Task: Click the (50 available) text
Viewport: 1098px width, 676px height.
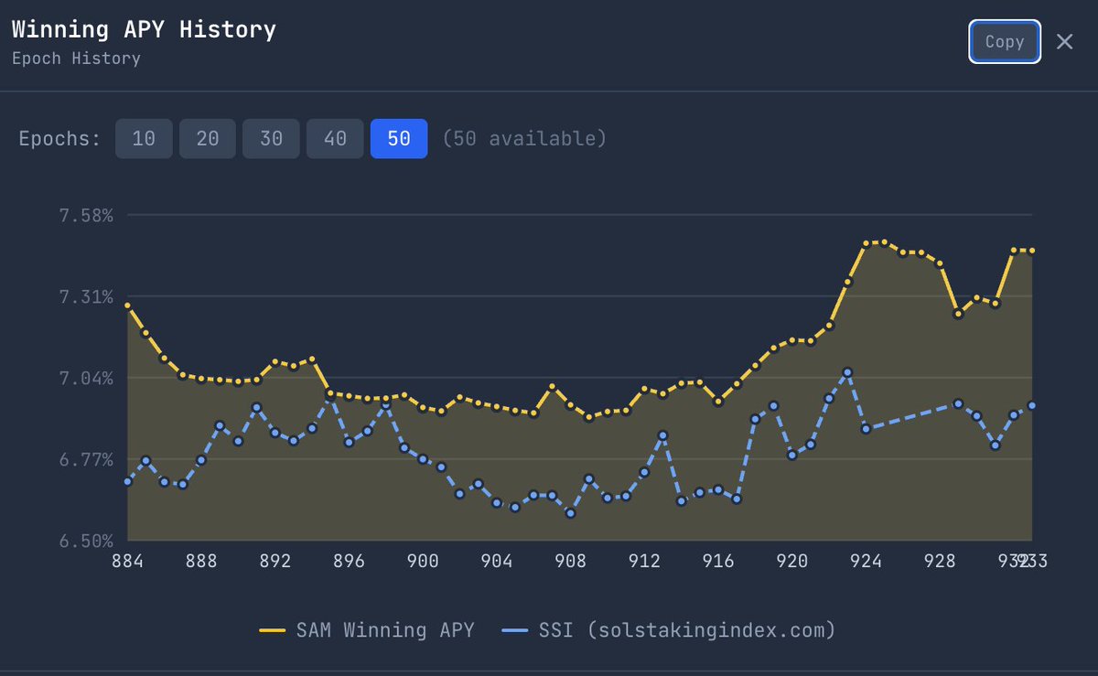Action: point(524,139)
